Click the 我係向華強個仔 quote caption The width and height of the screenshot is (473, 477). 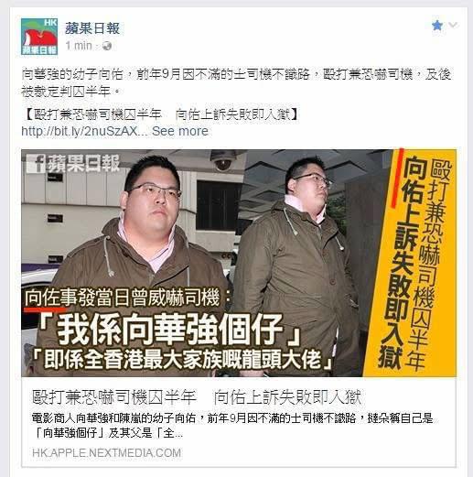tap(169, 330)
